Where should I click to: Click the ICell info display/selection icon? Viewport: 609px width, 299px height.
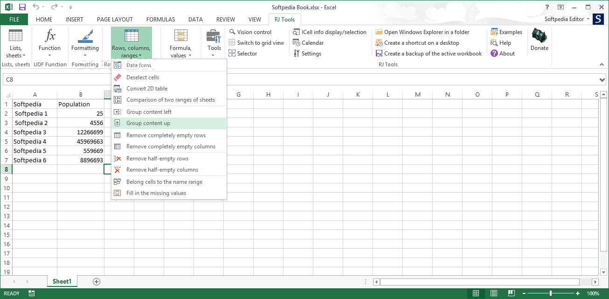point(297,32)
